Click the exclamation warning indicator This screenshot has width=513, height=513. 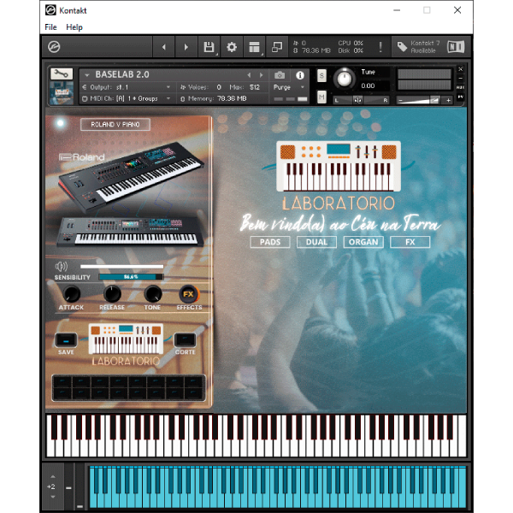coord(380,47)
